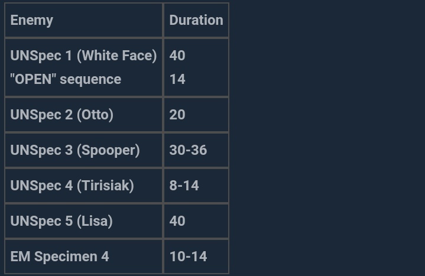Click the UNSpec 4 label text
The image size is (425, 276).
(x=41, y=186)
